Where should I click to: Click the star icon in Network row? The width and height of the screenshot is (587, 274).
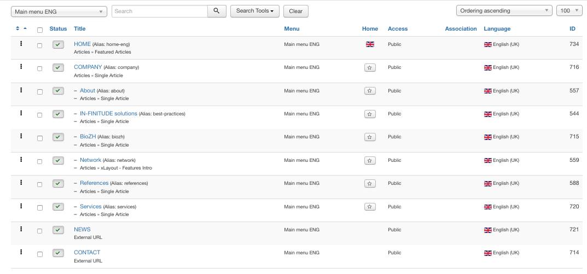370,161
